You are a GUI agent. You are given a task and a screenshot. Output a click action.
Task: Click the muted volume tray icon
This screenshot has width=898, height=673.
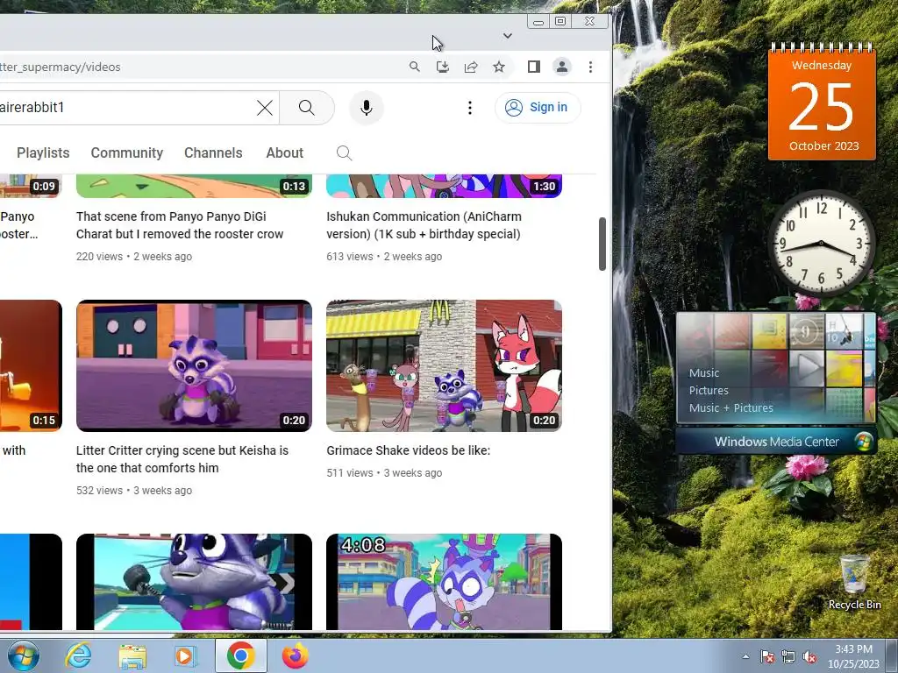809,657
